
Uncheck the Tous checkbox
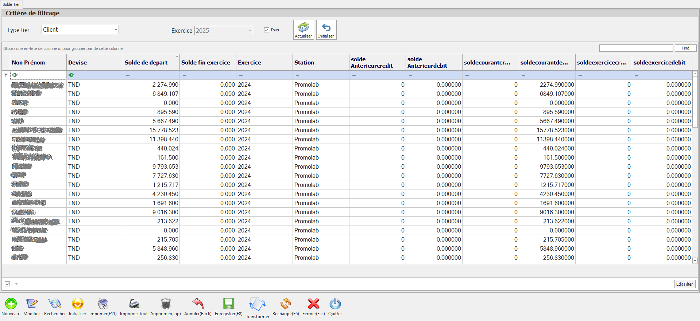point(267,30)
